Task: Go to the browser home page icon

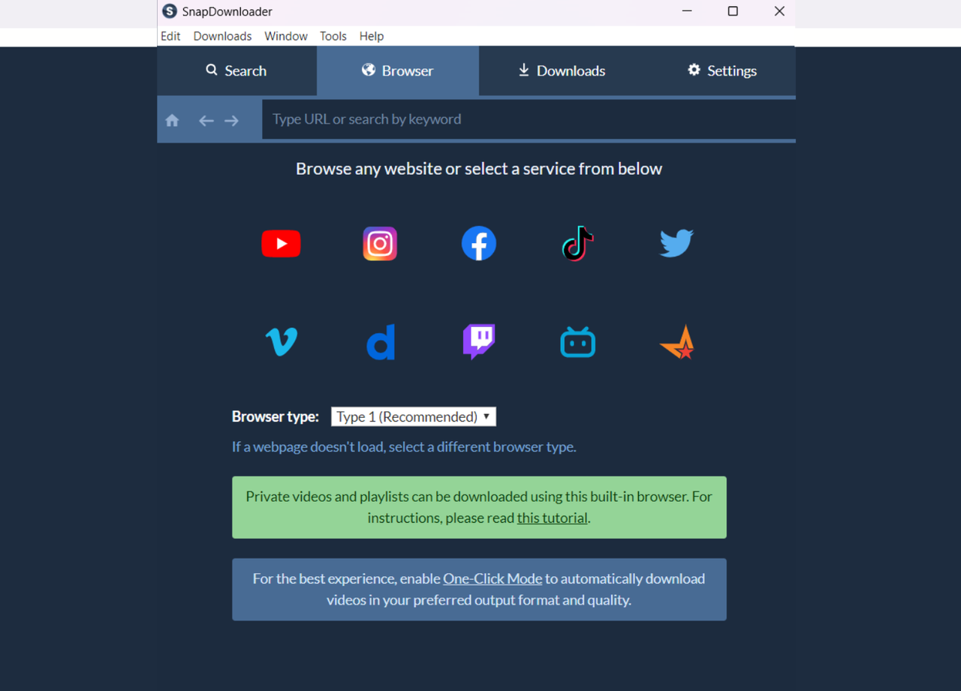Action: pos(172,120)
